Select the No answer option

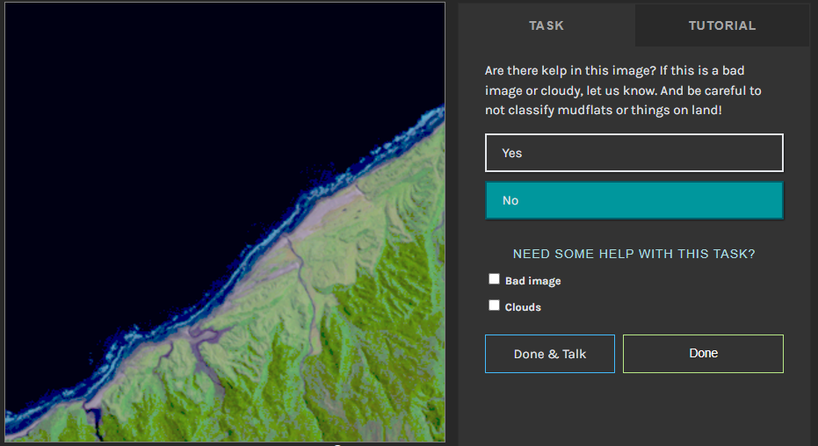pos(633,200)
